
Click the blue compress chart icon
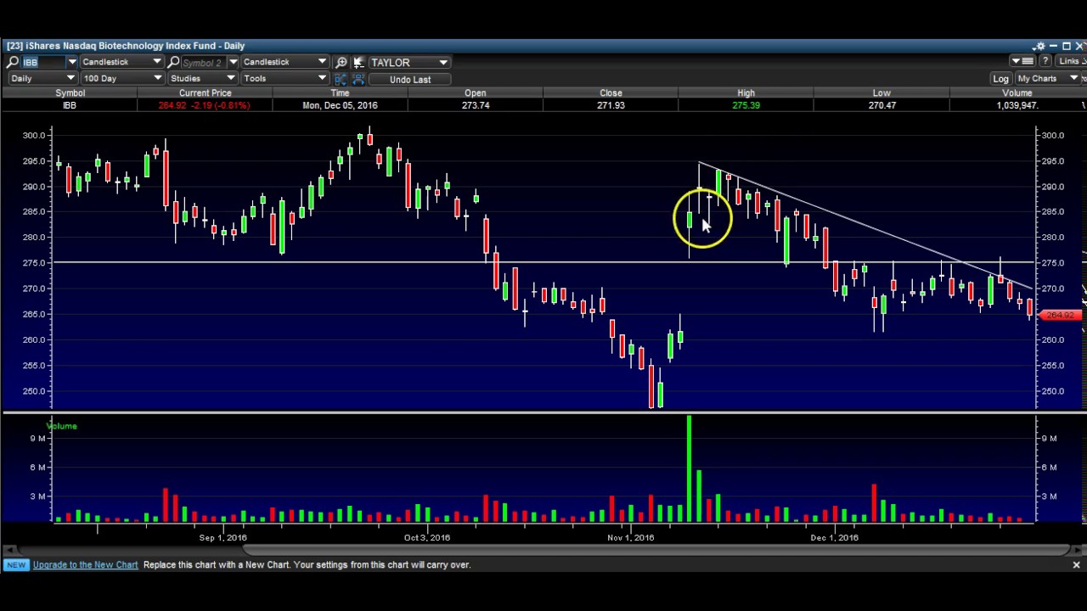(x=358, y=79)
